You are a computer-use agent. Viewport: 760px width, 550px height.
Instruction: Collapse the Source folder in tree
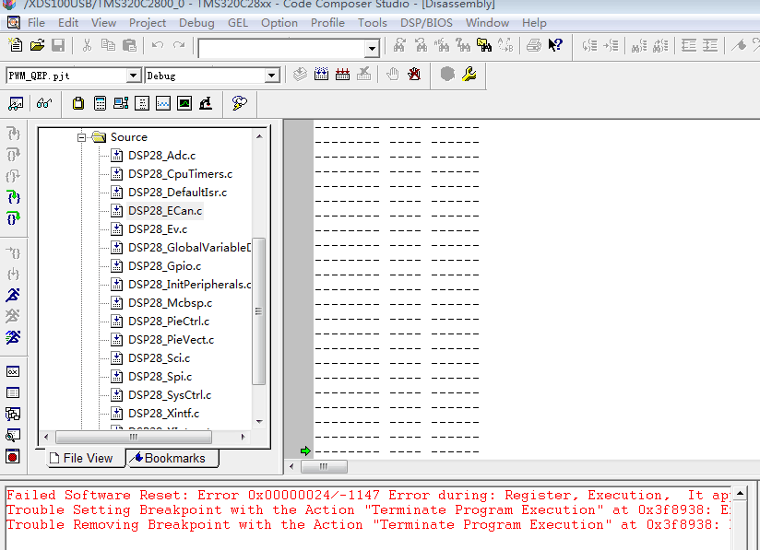81,137
